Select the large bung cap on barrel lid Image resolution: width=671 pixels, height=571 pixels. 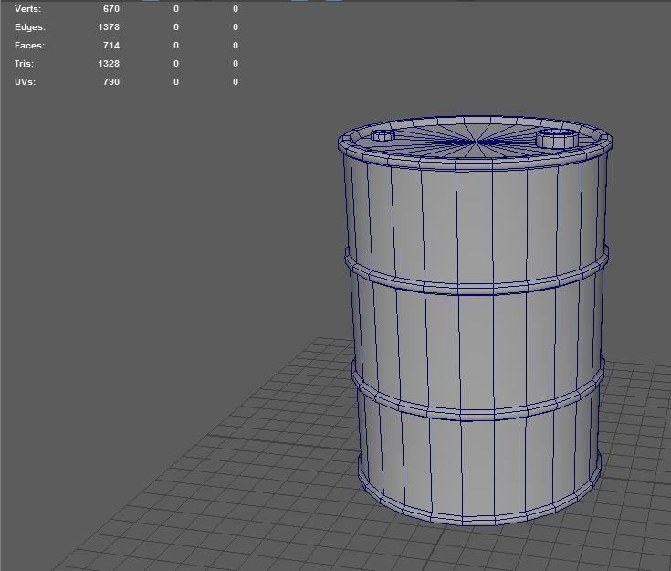[558, 138]
